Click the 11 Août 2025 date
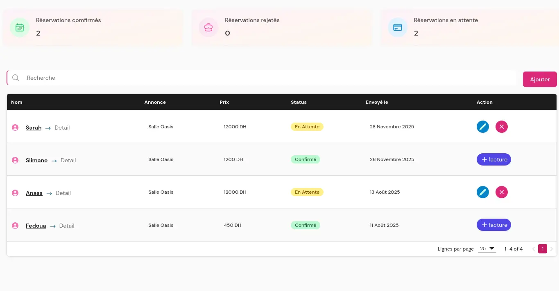The width and height of the screenshot is (559, 291). coord(384,225)
